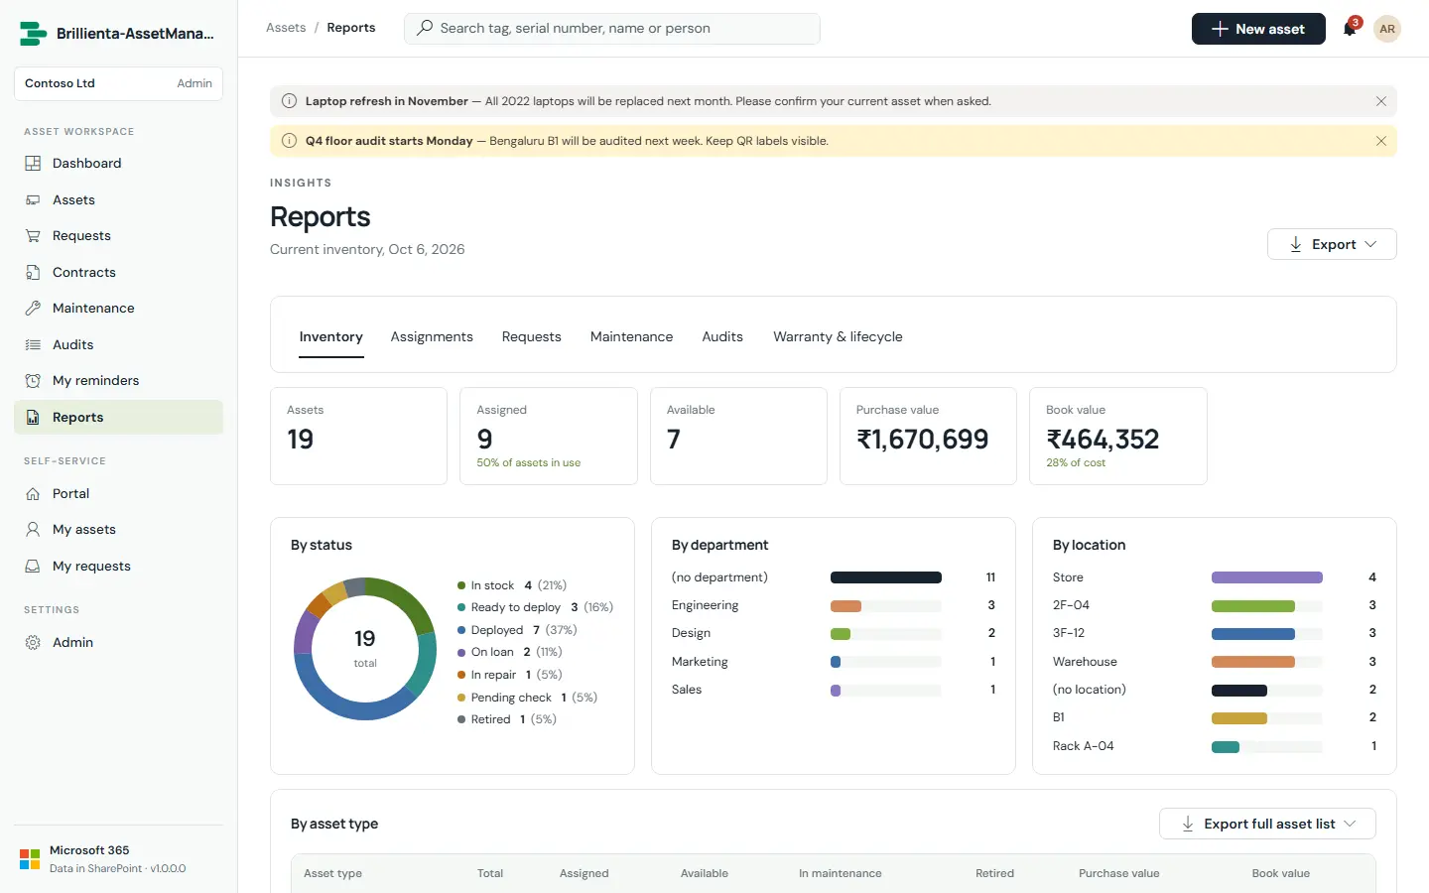Click the By status donut chart

pos(365,649)
